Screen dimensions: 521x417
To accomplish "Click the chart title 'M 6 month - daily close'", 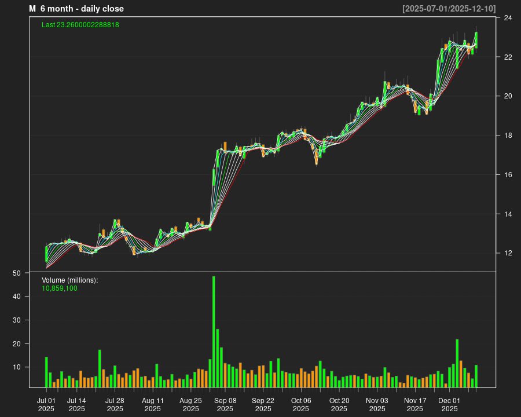I will [x=76, y=9].
